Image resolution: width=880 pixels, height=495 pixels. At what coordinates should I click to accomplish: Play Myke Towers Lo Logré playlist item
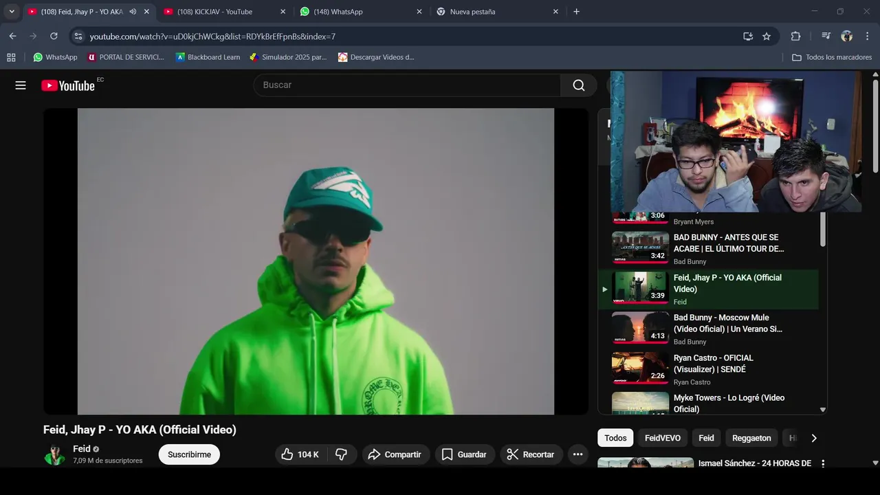(708, 404)
